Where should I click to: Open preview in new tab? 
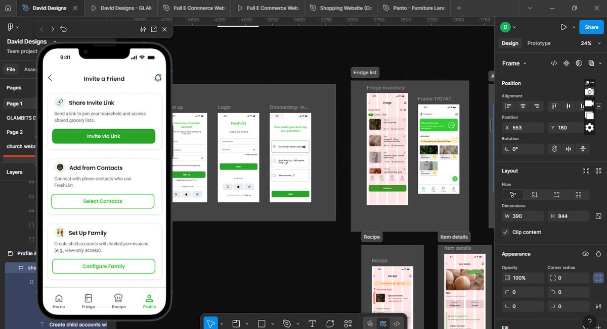click(154, 29)
